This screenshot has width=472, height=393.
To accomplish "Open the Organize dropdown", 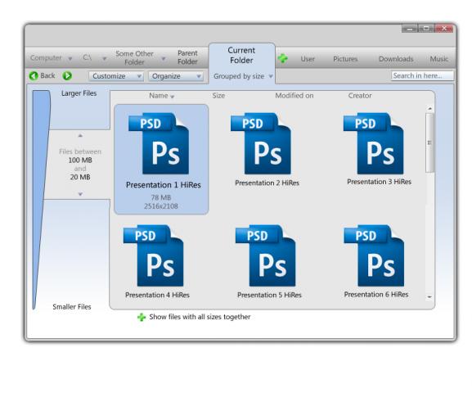I will pos(176,76).
